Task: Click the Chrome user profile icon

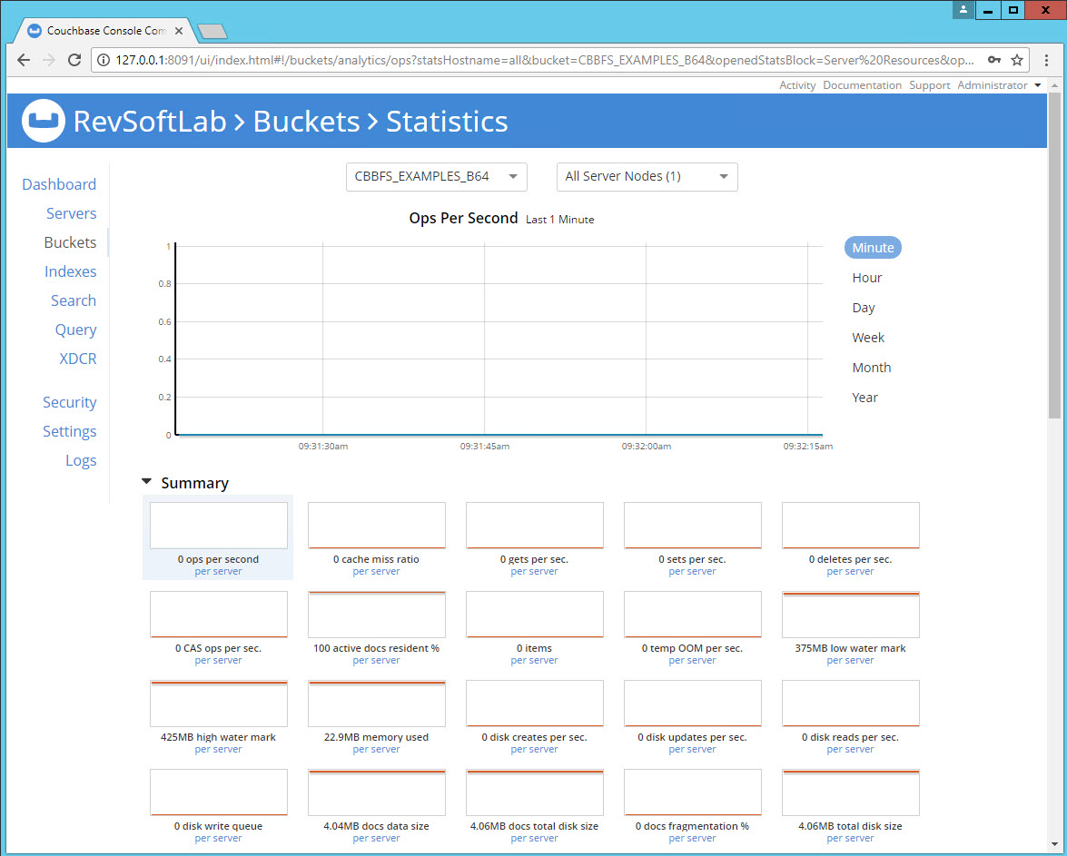Action: [x=963, y=9]
